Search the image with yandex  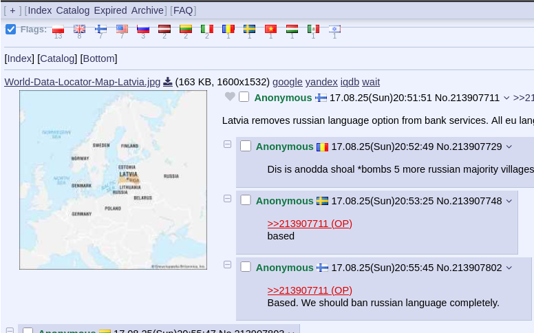click(321, 82)
